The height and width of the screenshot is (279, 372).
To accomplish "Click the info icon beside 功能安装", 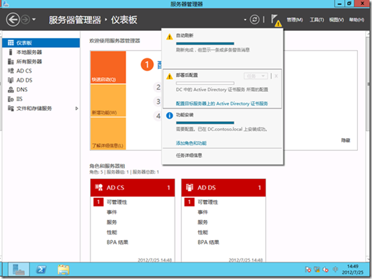I will coord(169,115).
